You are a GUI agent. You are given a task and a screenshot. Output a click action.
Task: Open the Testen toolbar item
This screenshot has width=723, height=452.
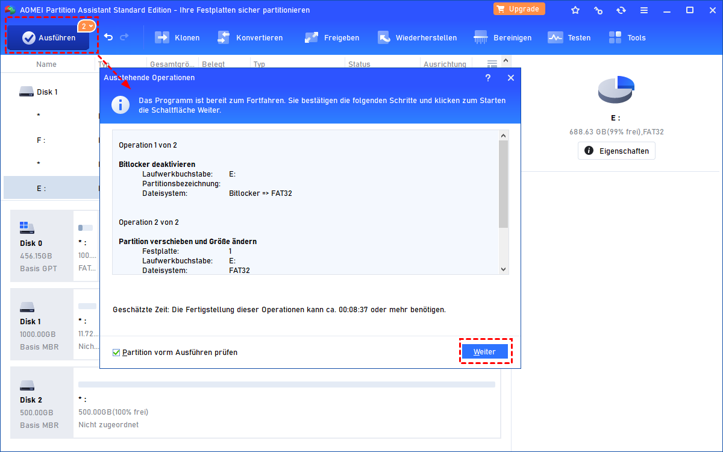(569, 37)
